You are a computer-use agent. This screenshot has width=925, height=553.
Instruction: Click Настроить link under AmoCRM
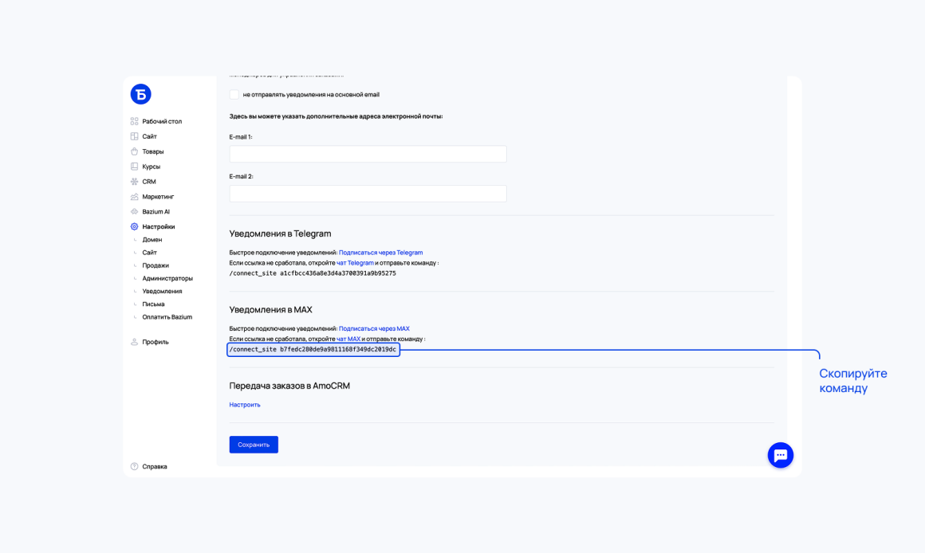coord(245,405)
